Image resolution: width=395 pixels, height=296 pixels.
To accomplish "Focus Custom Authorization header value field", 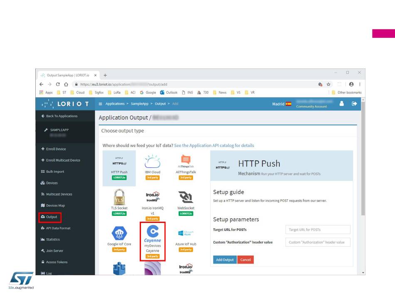I will (318, 242).
